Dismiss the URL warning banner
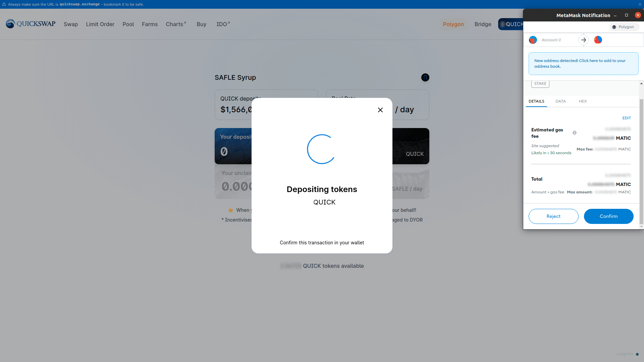Screen dimensions: 644x362 pos(640,4)
